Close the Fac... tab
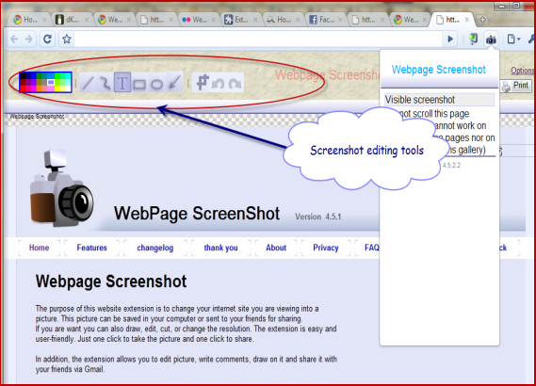Image resolution: width=536 pixels, height=386 pixels. (340, 20)
